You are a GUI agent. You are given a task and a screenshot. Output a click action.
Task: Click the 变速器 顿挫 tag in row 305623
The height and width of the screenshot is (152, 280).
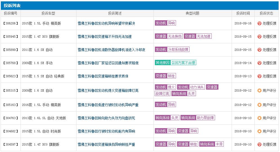point(165,76)
